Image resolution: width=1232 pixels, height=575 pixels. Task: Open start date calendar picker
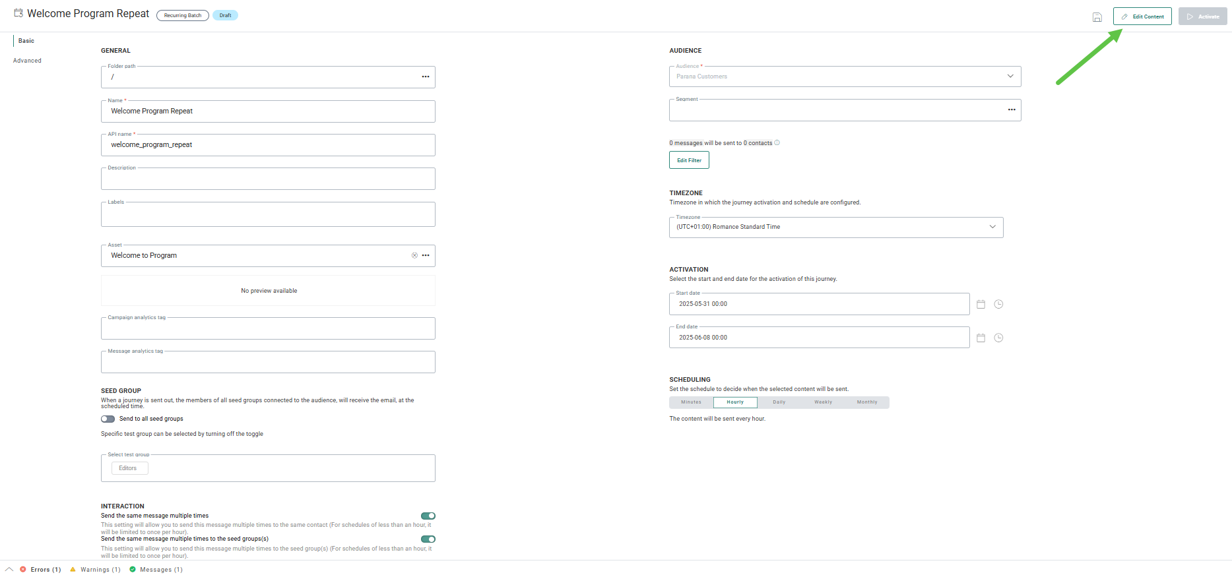click(981, 305)
